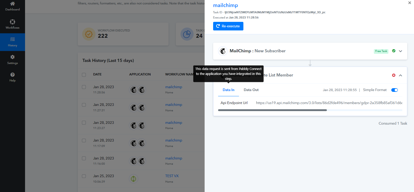Open mailchimp workflow link in 11:16:00 row
This screenshot has height=192, width=414.
[174, 158]
